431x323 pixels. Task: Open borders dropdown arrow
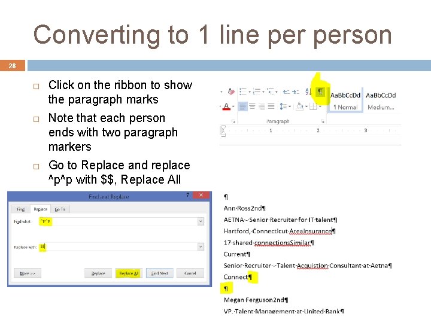coord(320,106)
